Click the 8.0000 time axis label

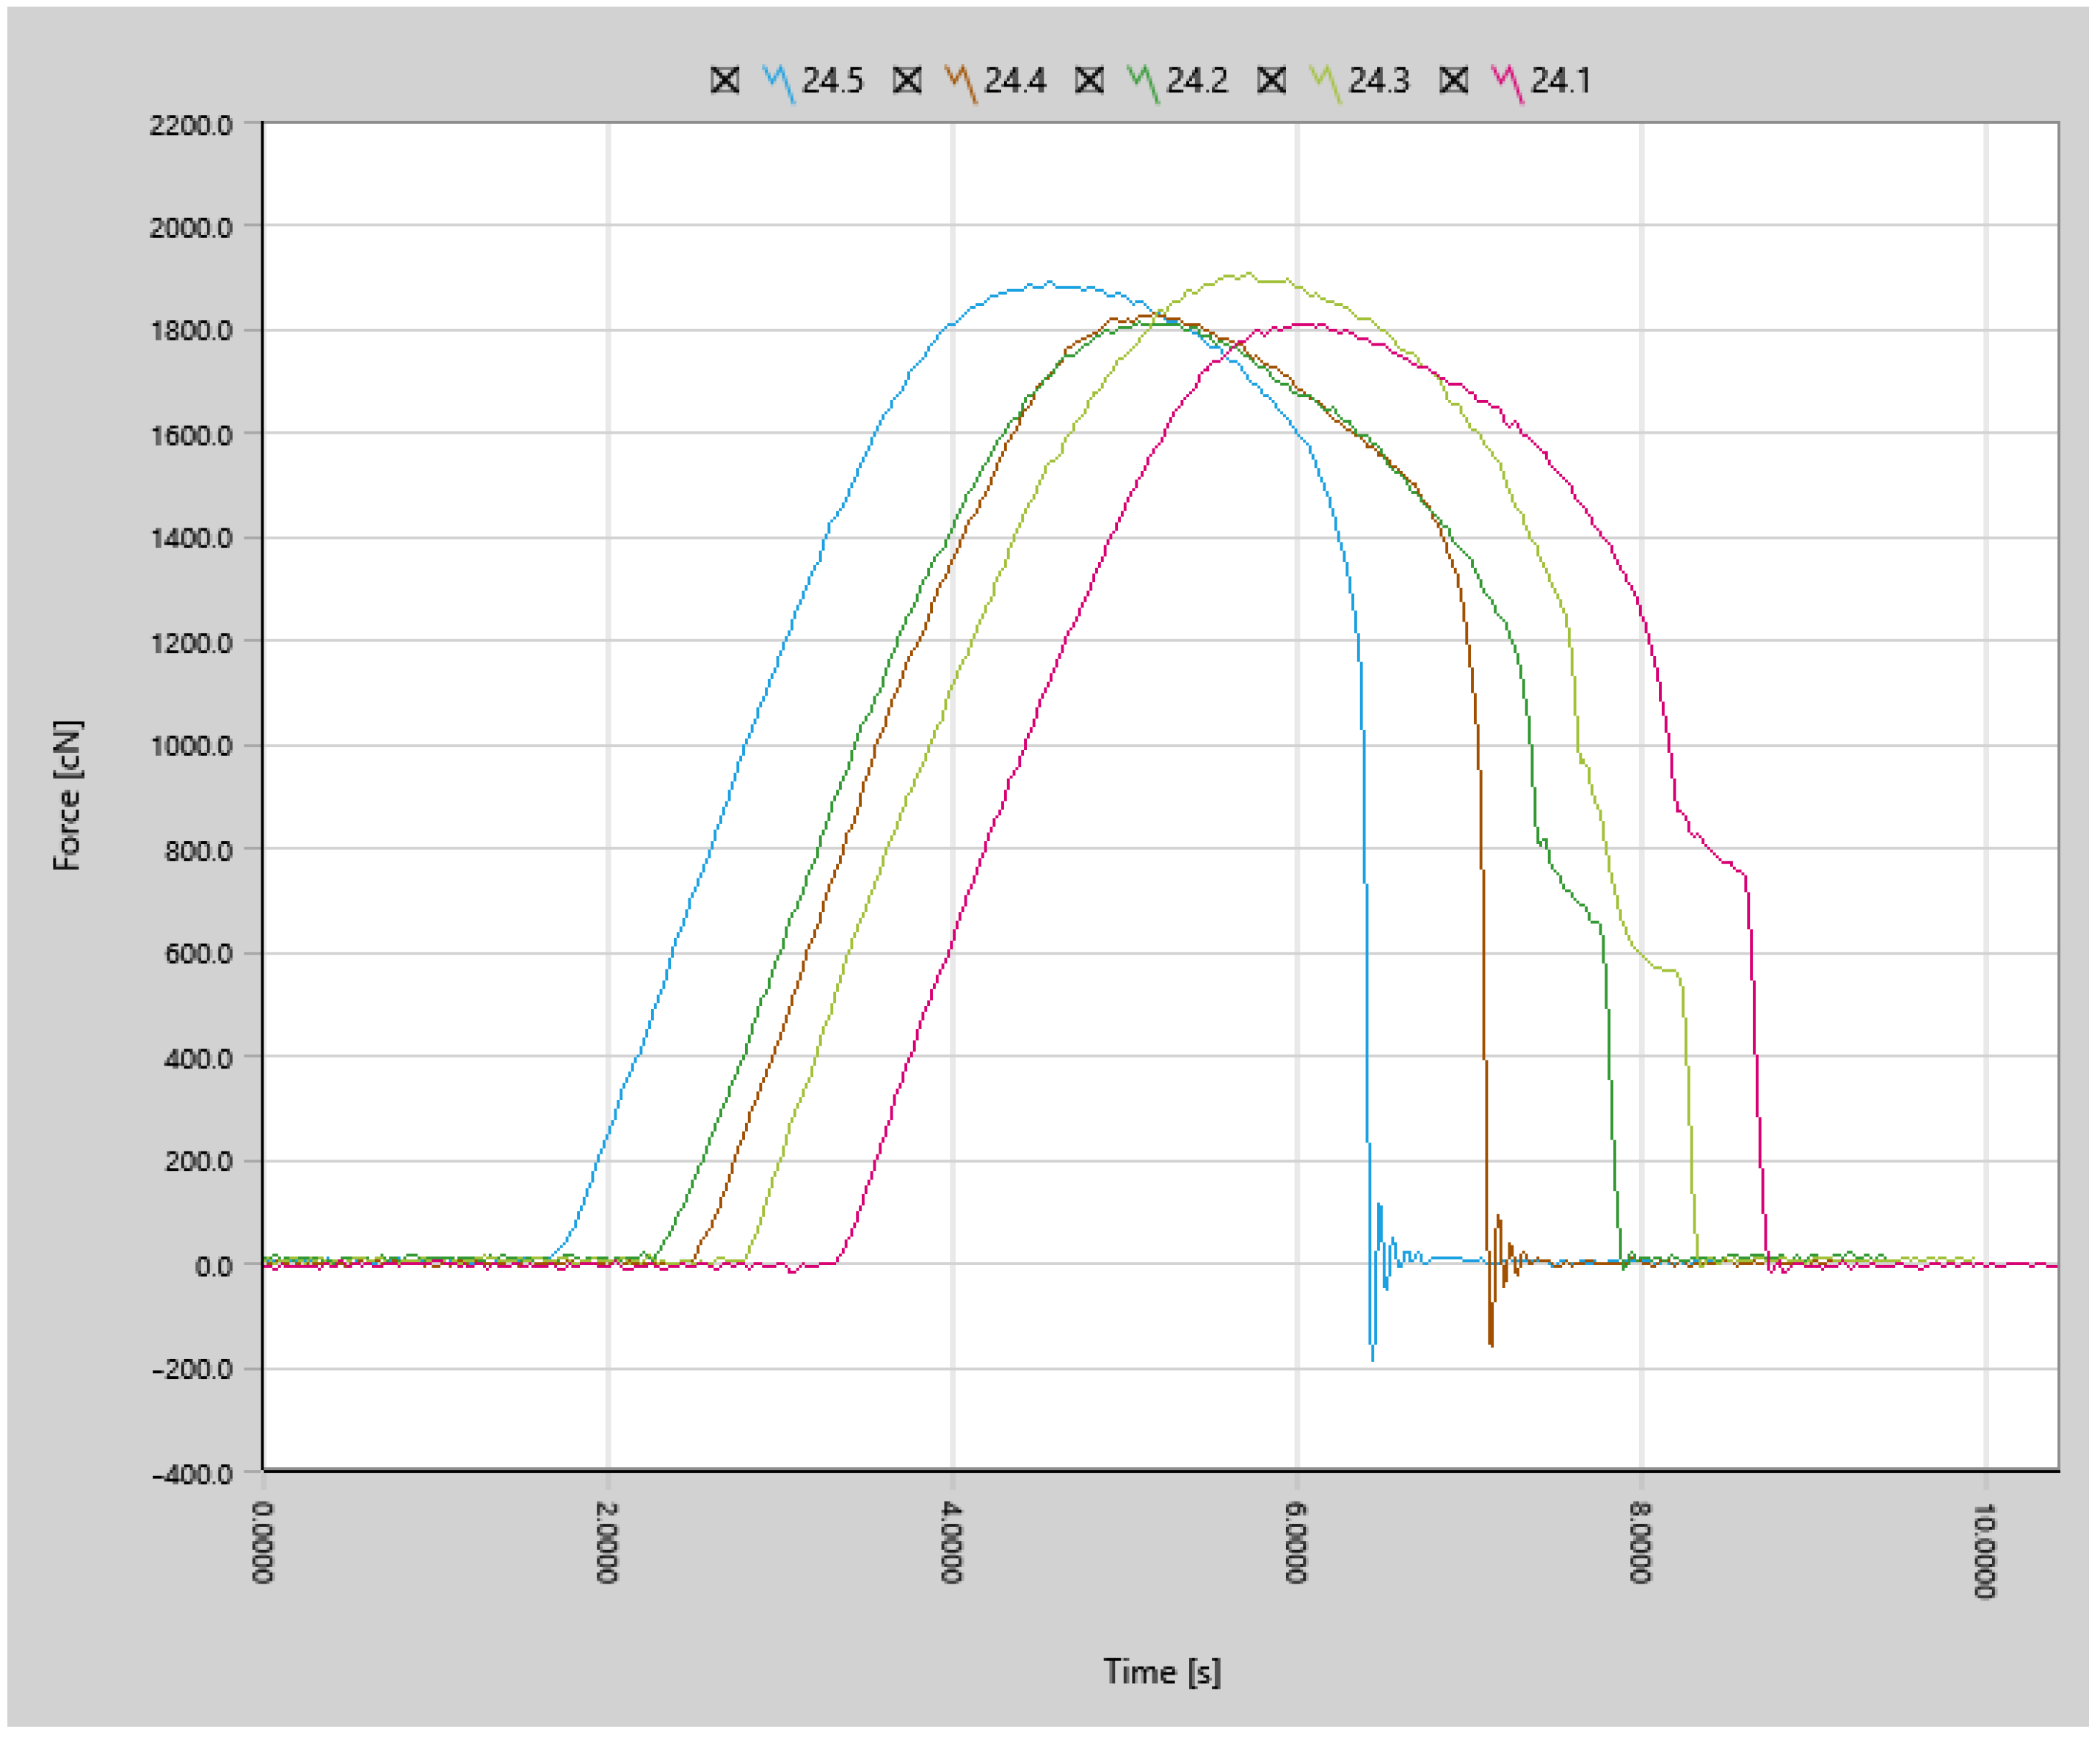[x=1640, y=1542]
